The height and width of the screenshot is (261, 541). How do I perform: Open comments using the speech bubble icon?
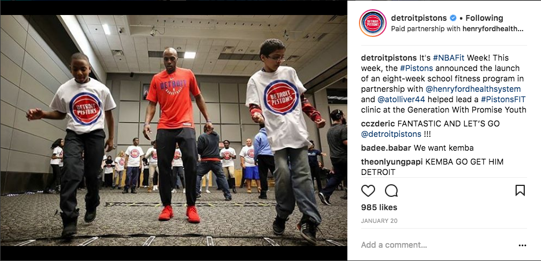391,191
